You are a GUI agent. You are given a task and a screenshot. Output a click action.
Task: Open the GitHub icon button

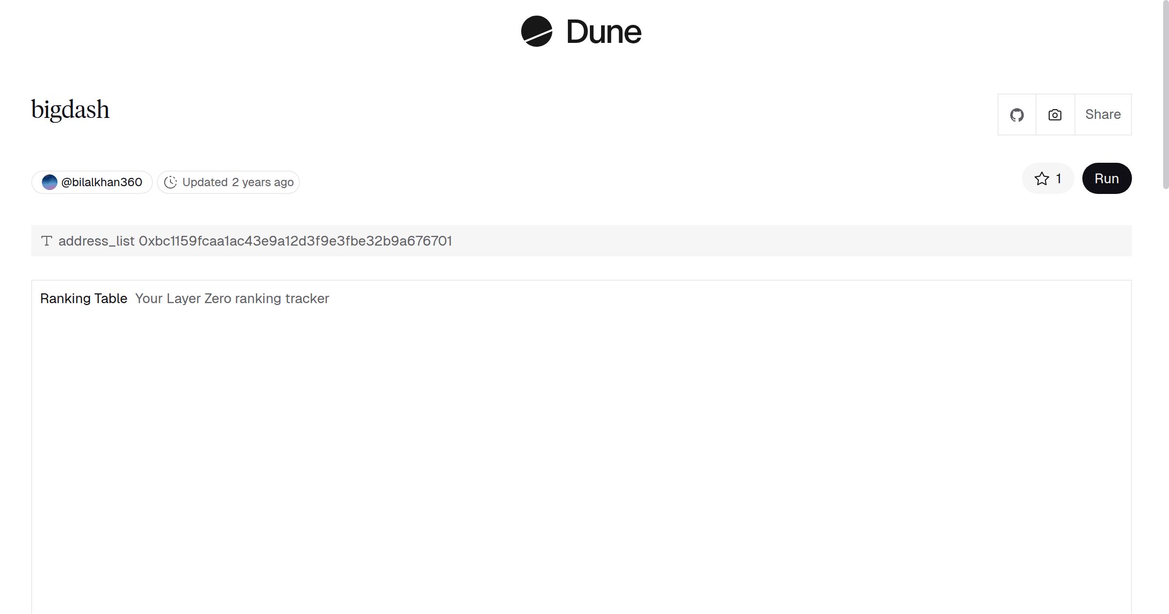pyautogui.click(x=1017, y=115)
